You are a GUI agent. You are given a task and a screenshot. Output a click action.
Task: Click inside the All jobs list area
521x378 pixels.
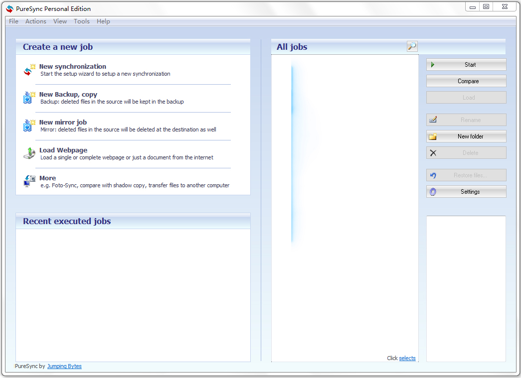pyautogui.click(x=345, y=208)
